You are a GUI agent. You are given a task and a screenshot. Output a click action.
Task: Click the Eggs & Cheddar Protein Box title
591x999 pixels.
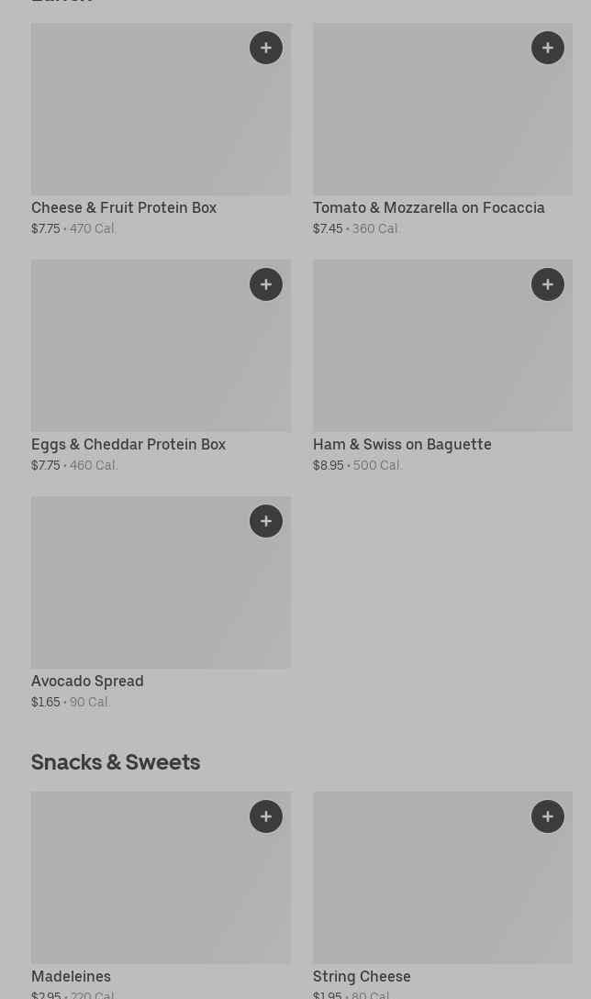[x=128, y=445]
